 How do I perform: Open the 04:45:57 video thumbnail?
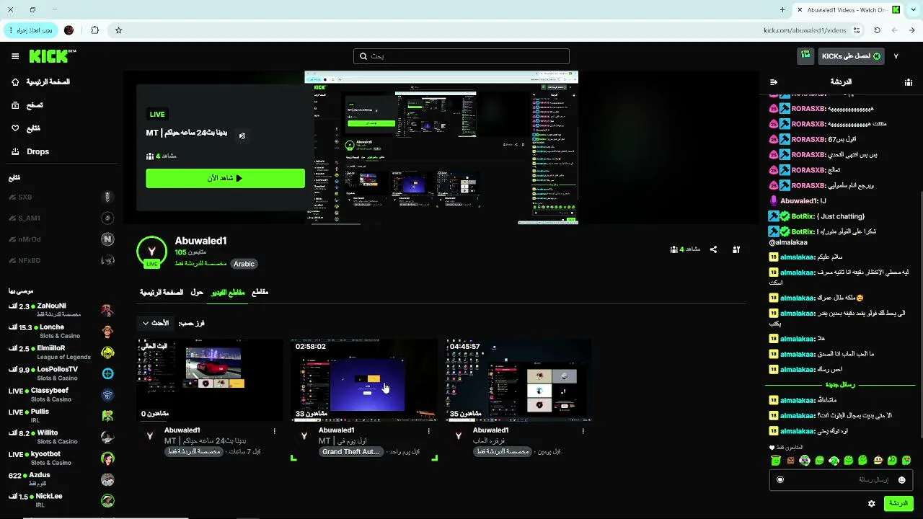(518, 380)
